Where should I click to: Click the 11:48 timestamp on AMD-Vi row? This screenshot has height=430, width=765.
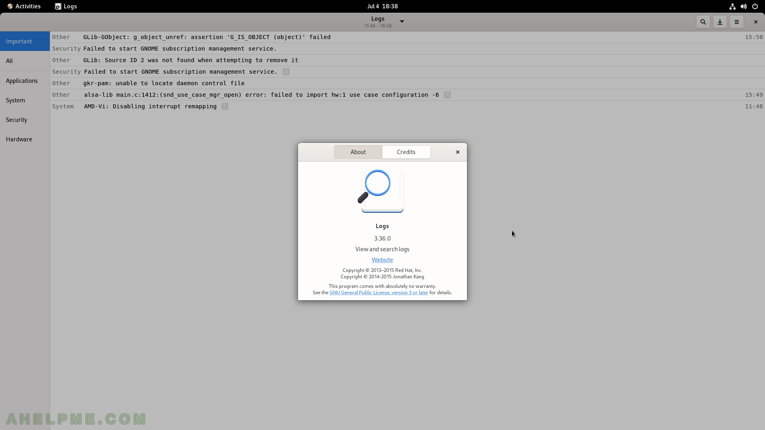[754, 106]
